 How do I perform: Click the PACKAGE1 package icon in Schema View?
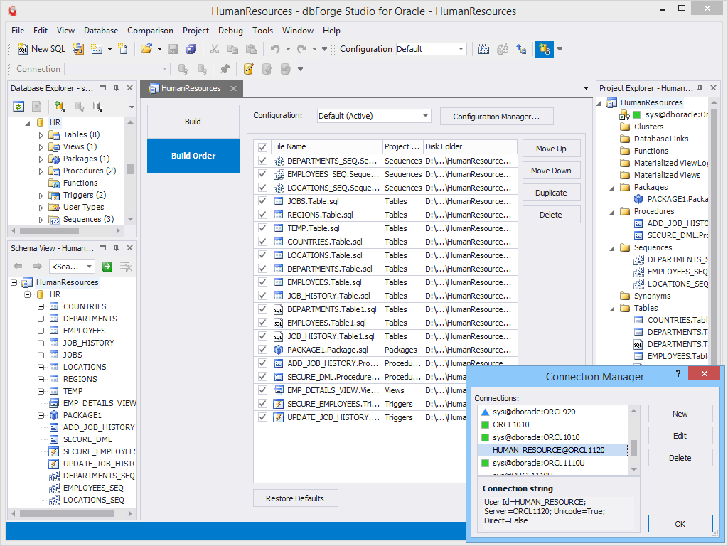54,415
